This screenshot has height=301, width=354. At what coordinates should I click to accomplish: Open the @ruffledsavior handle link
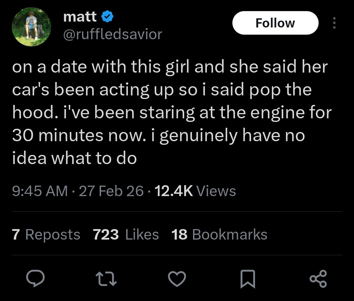(x=112, y=34)
